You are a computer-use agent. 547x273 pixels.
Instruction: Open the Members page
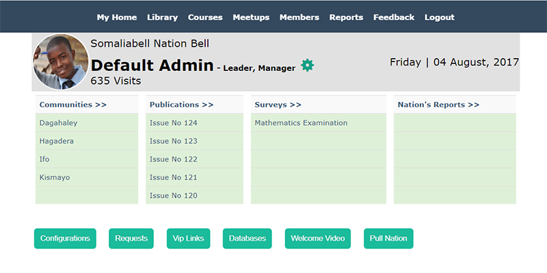[x=299, y=17]
